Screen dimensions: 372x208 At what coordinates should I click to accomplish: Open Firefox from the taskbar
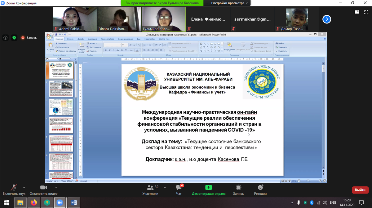click(33, 202)
